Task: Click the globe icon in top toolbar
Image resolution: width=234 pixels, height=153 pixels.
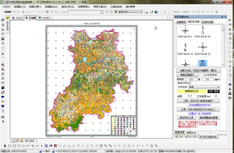Action: click(156, 12)
